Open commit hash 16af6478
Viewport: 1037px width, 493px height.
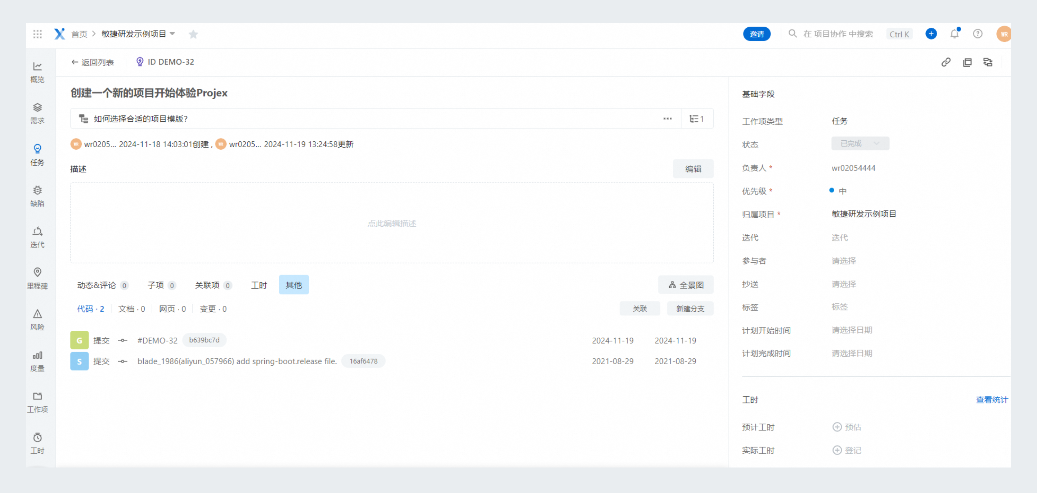pyautogui.click(x=364, y=361)
